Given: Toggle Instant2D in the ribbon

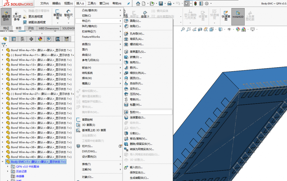Looking at the screenshot, I should (238, 17).
